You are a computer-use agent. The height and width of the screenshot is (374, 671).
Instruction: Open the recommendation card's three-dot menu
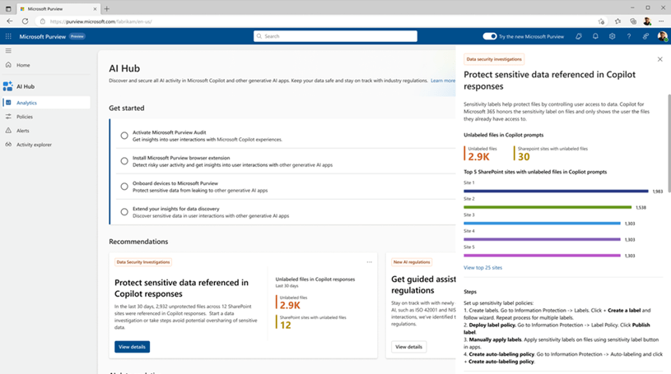370,262
